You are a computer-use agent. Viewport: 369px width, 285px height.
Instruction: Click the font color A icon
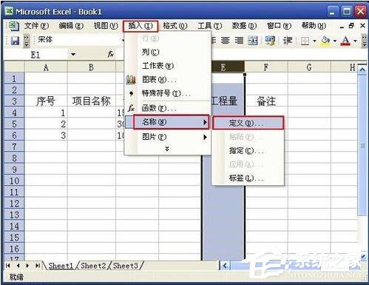(345, 41)
